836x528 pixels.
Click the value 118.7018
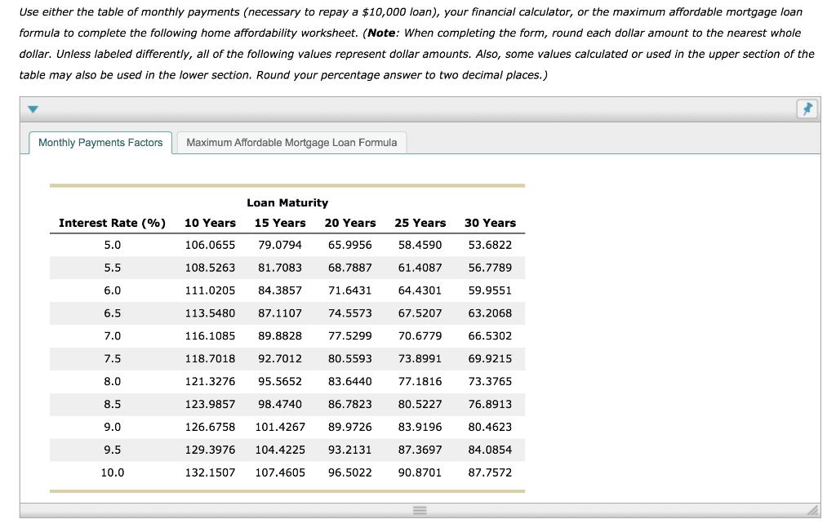pos(210,358)
